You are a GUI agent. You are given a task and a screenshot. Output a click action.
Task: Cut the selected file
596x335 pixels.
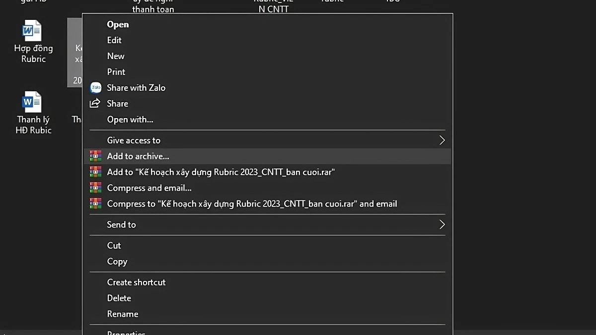(x=114, y=246)
